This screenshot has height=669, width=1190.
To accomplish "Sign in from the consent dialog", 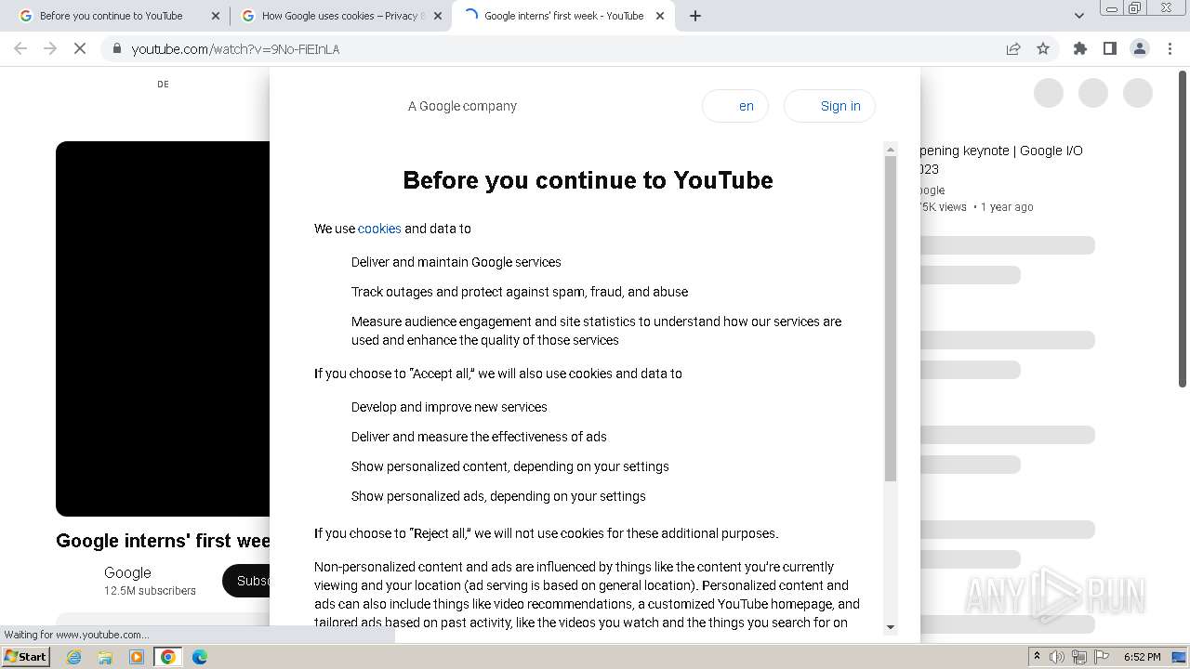I will click(x=829, y=106).
